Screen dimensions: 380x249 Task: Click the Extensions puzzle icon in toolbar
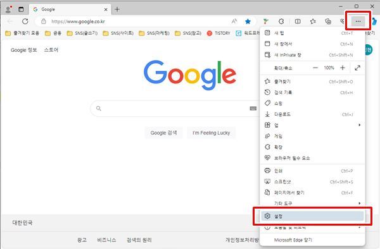click(281, 21)
